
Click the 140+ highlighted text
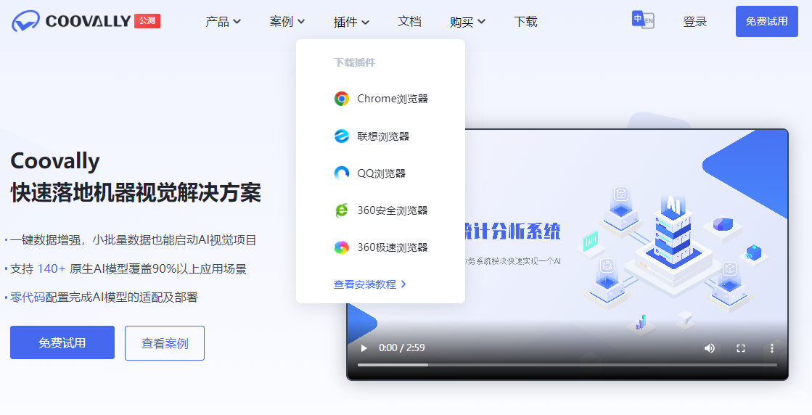point(52,268)
